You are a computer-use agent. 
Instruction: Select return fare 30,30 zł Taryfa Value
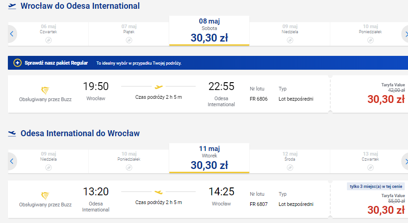386,210
